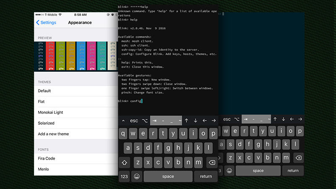This screenshot has height=189, width=336.
Task: Toggle the control caret key in middle toolbar
Action: (123, 121)
